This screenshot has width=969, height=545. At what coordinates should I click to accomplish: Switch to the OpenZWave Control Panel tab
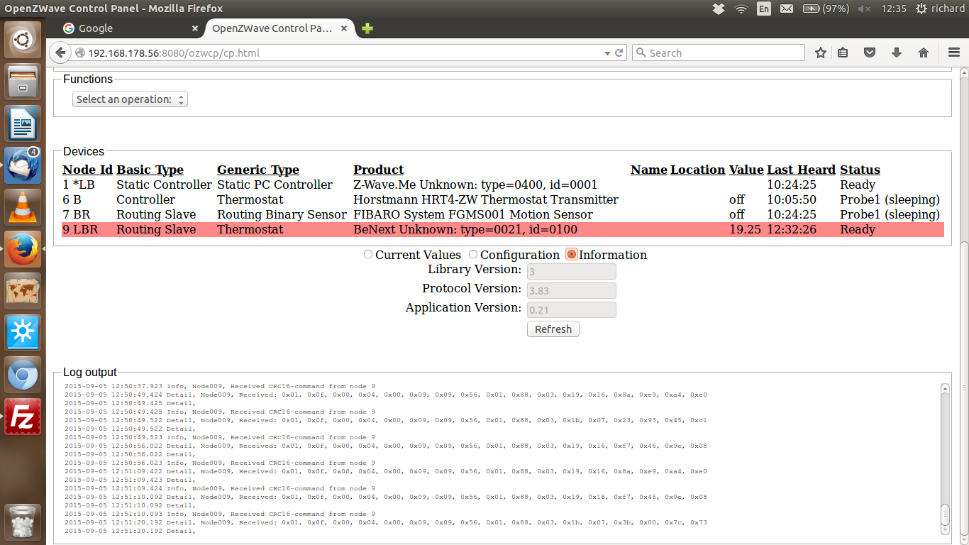[279, 28]
